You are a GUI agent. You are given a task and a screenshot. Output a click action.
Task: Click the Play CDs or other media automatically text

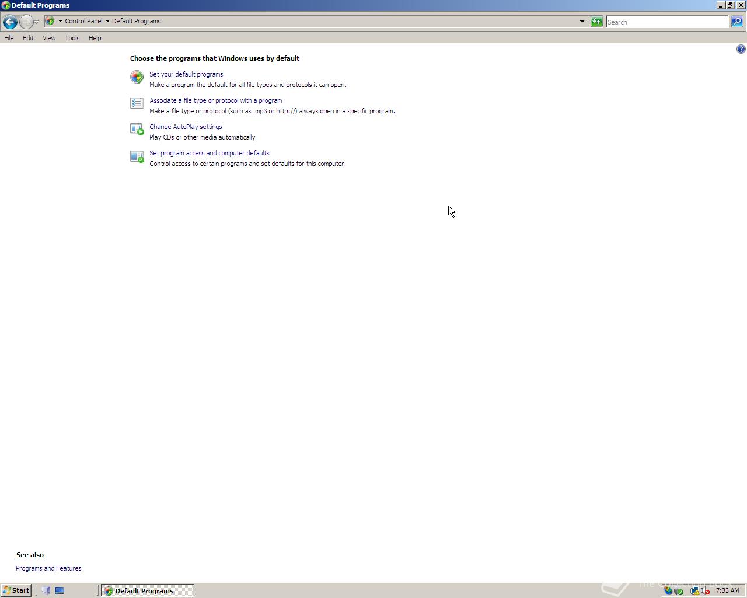tap(203, 137)
